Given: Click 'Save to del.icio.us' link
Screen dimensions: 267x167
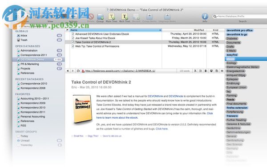Looking at the screenshot, I should (x=112, y=136).
